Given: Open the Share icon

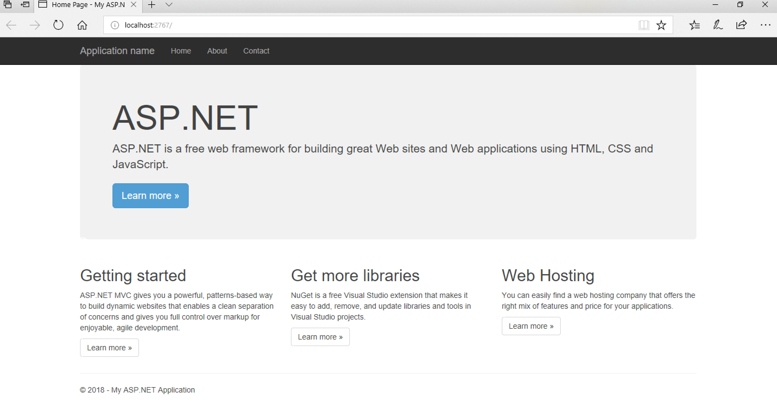Looking at the screenshot, I should coord(741,25).
